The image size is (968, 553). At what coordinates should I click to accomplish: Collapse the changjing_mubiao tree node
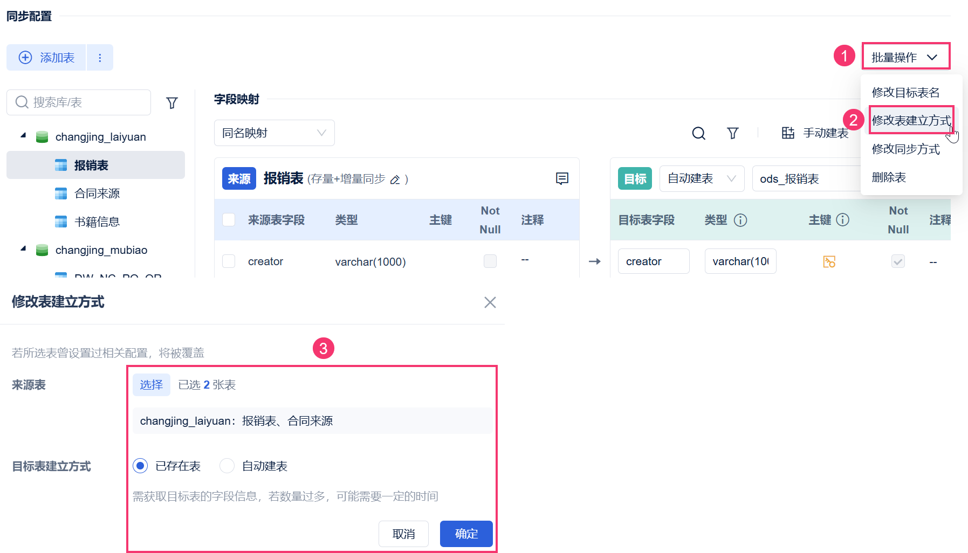(x=23, y=249)
